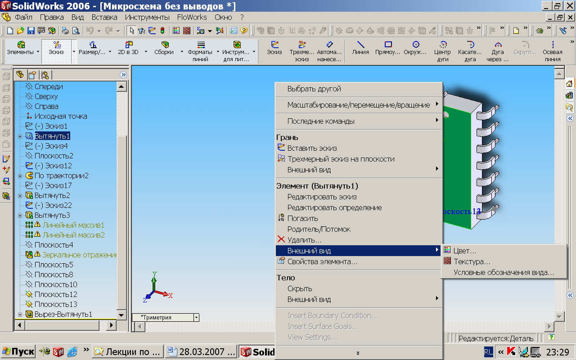This screenshot has width=576, height=360.
Task: Select Линейный массив1 in the feature tree
Action: coord(73,225)
